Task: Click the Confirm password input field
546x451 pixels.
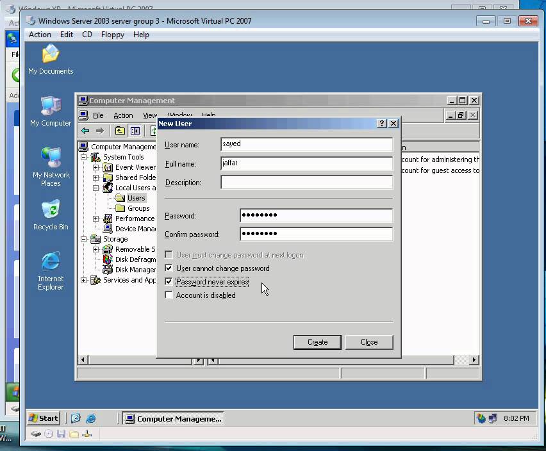Action: pyautogui.click(x=316, y=234)
